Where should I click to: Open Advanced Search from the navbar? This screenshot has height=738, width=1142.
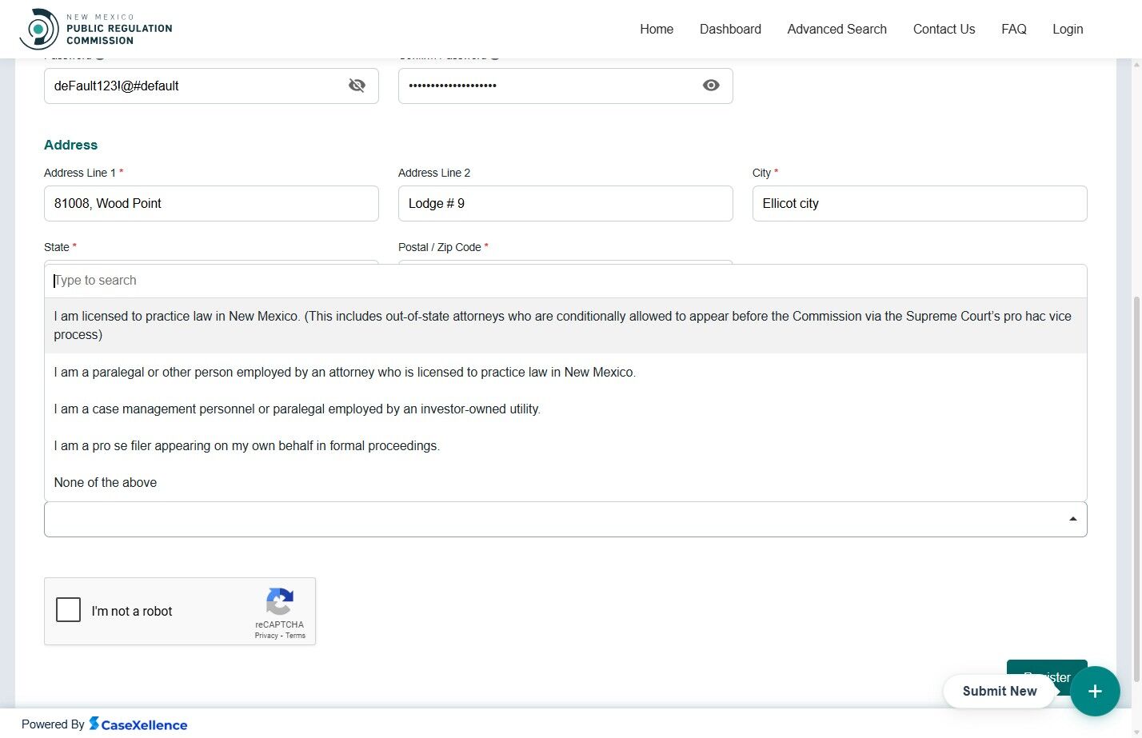pyautogui.click(x=837, y=29)
